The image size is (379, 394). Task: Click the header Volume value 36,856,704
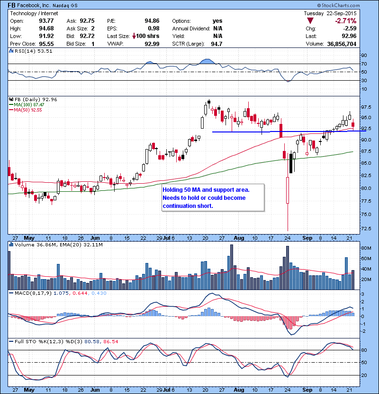pyautogui.click(x=342, y=44)
